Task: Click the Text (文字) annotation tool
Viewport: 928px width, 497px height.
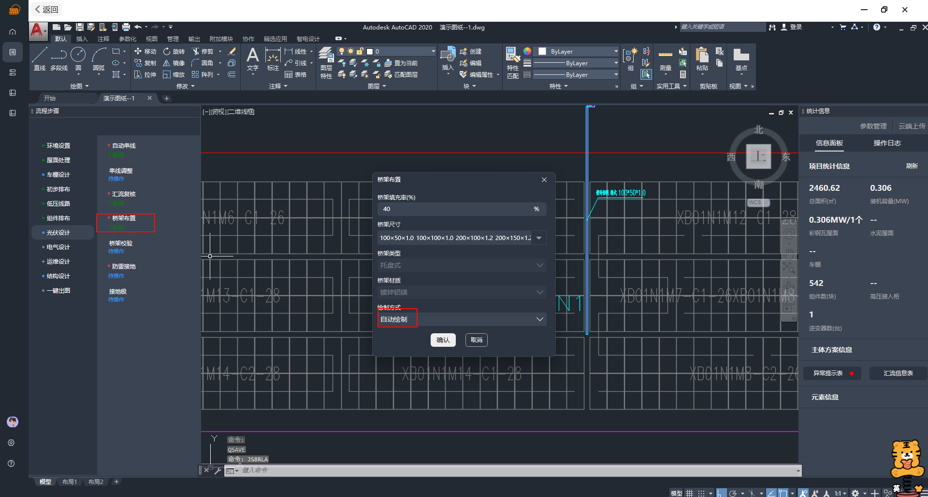Action: click(252, 56)
